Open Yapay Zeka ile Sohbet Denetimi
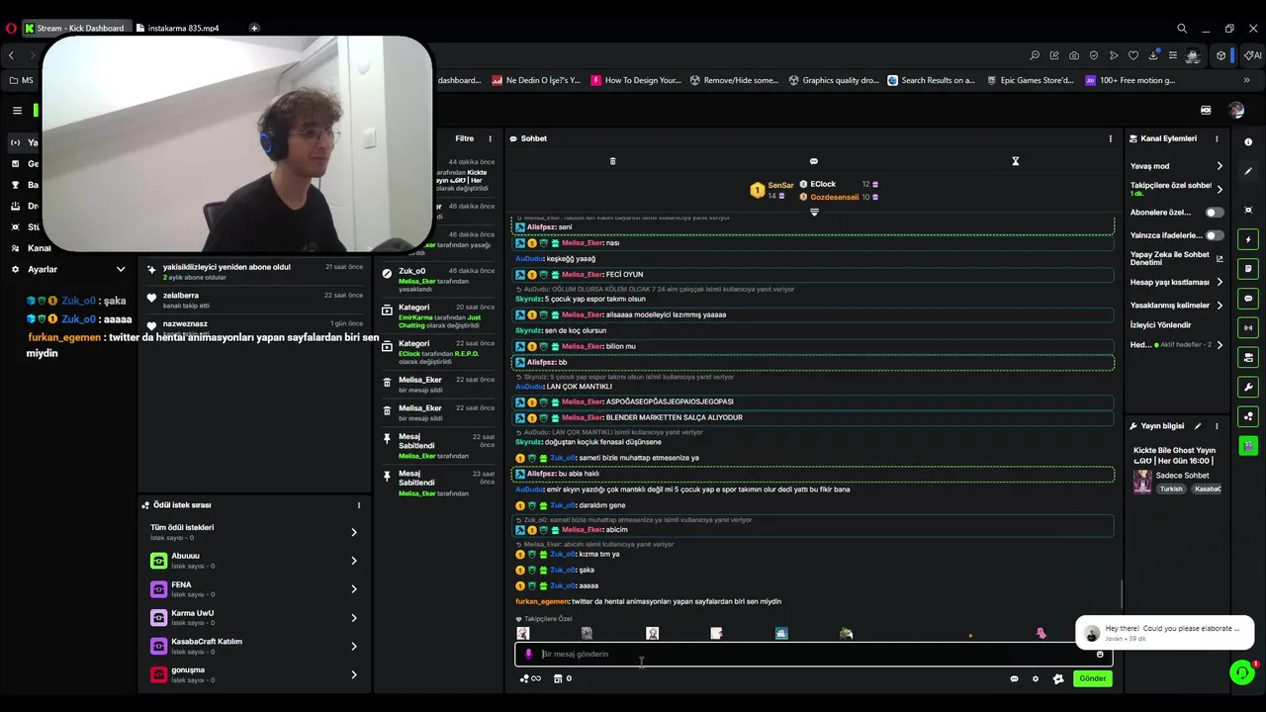 coord(1176,258)
